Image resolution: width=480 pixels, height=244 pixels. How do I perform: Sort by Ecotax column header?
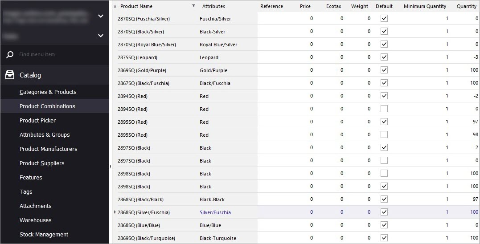[334, 6]
